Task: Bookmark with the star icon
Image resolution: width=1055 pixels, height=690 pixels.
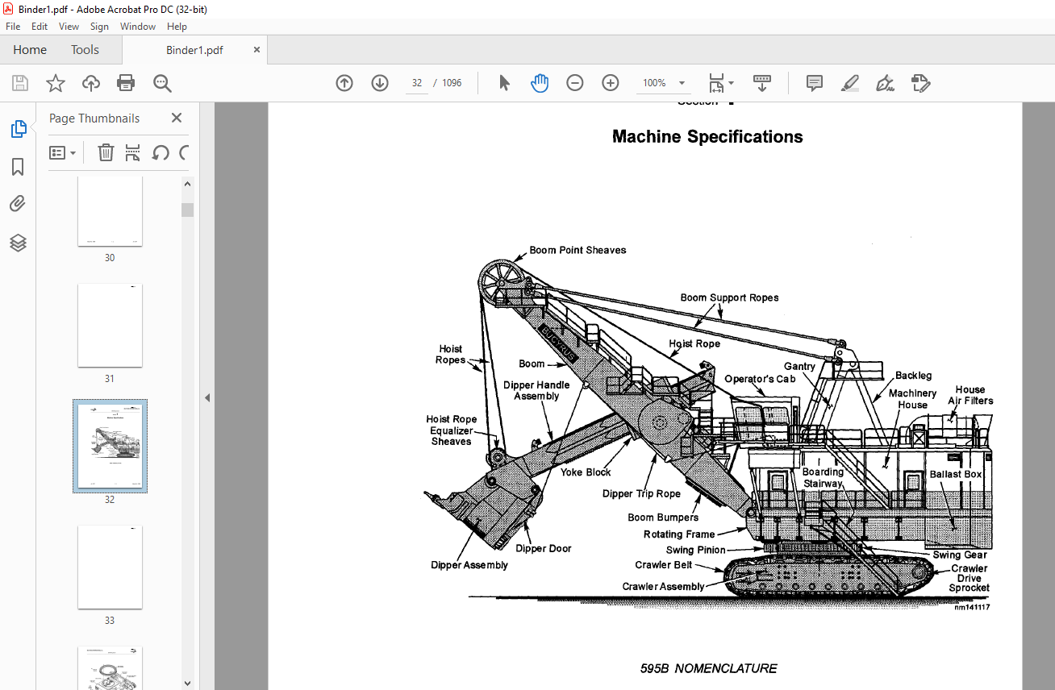Action: pos(56,83)
